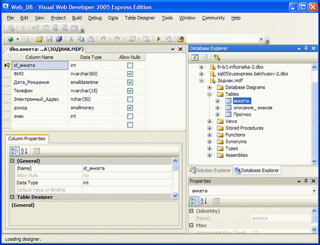Screen dimensions: 320x245
Task: Click Alphabetical sort icon in Column Properties
Action: (24, 151)
